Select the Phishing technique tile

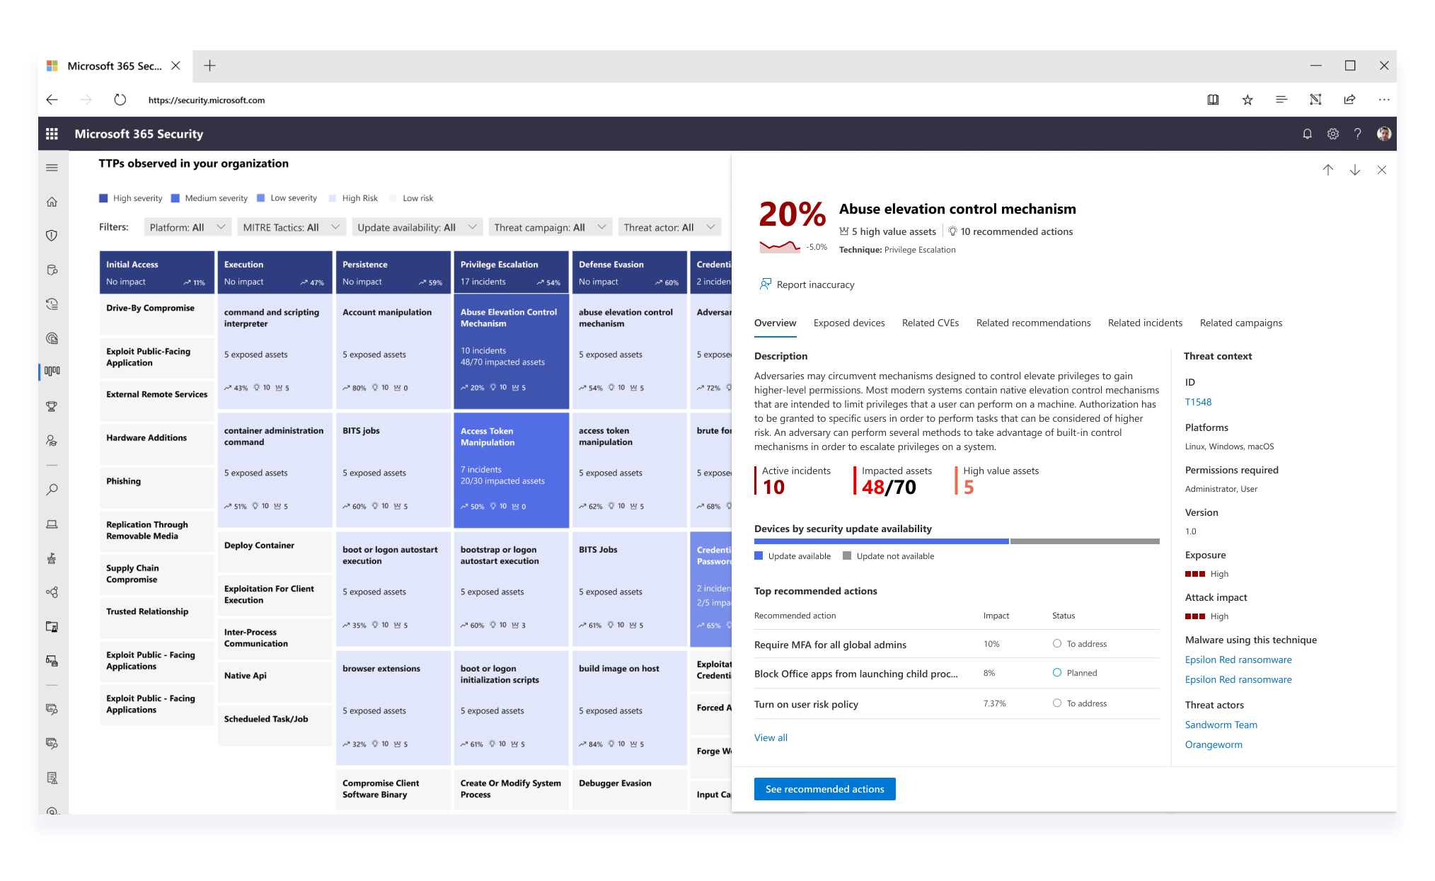156,487
